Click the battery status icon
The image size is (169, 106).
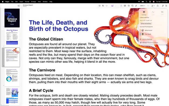click(143, 2)
